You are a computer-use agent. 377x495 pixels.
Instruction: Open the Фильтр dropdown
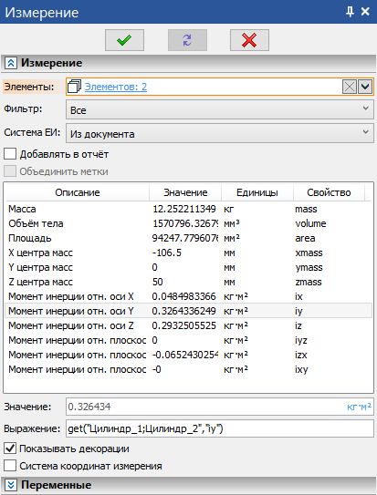pyautogui.click(x=220, y=109)
